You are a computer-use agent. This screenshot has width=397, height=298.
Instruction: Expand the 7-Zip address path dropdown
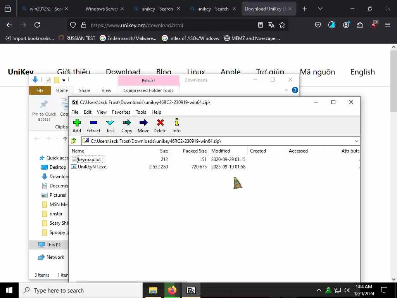(357, 141)
